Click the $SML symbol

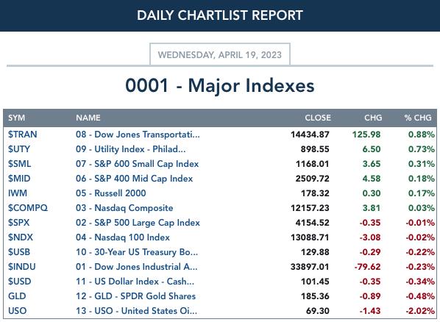click(19, 164)
